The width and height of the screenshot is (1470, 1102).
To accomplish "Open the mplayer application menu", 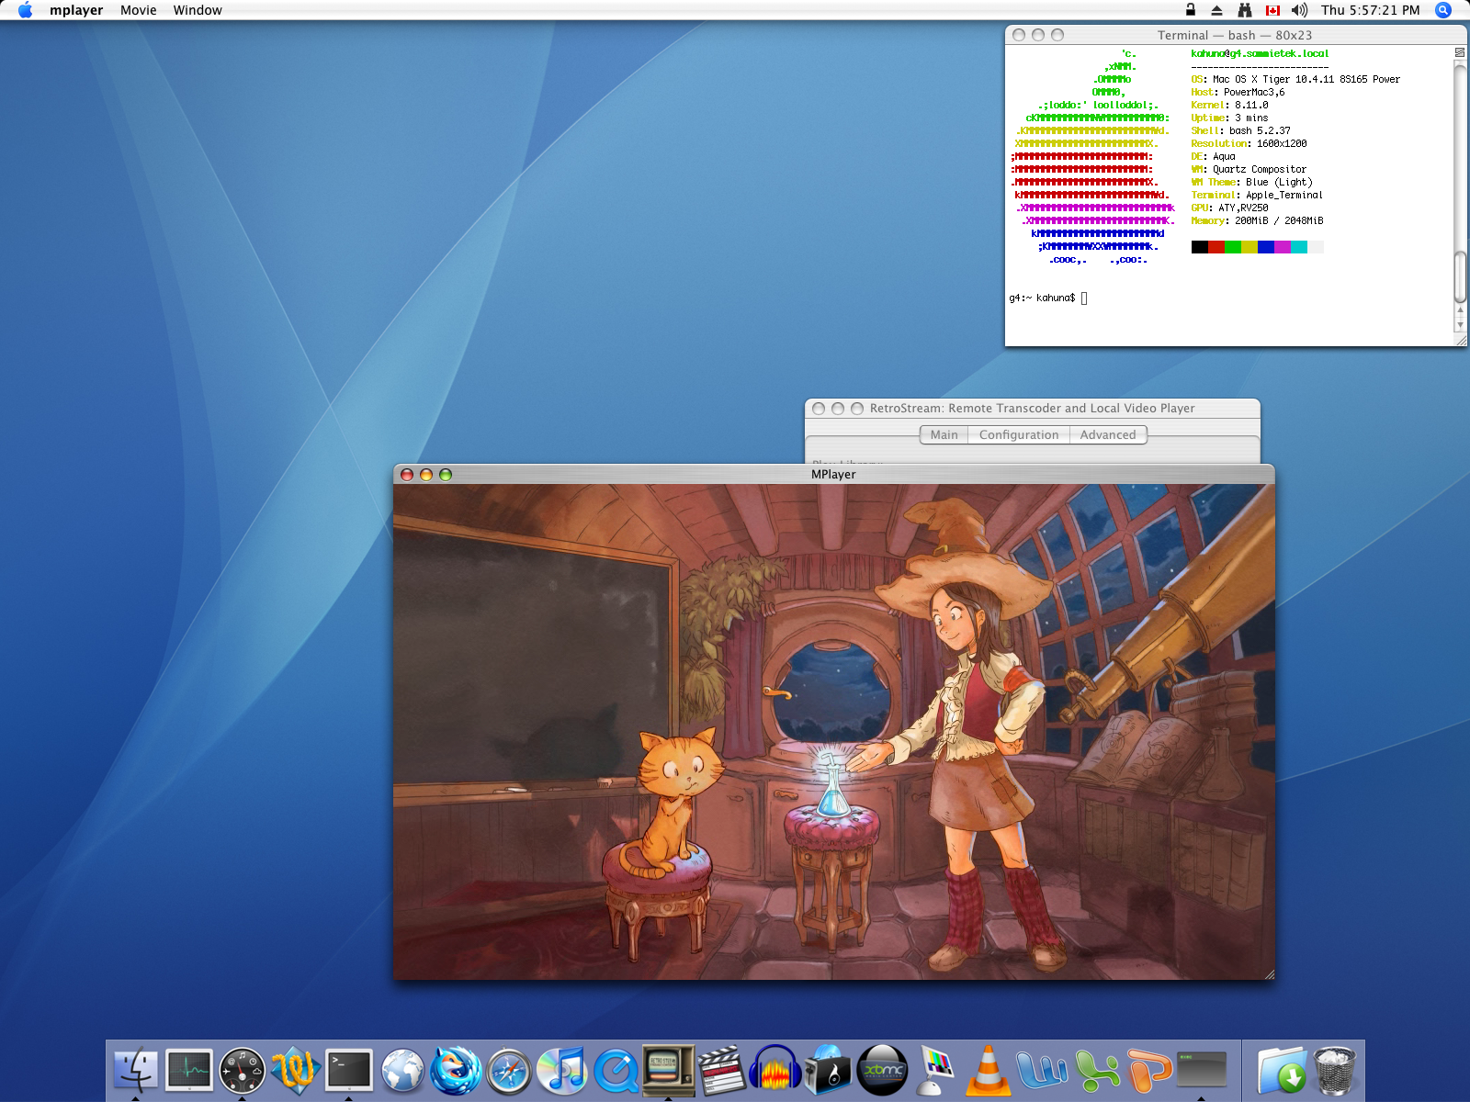I will click(x=76, y=10).
